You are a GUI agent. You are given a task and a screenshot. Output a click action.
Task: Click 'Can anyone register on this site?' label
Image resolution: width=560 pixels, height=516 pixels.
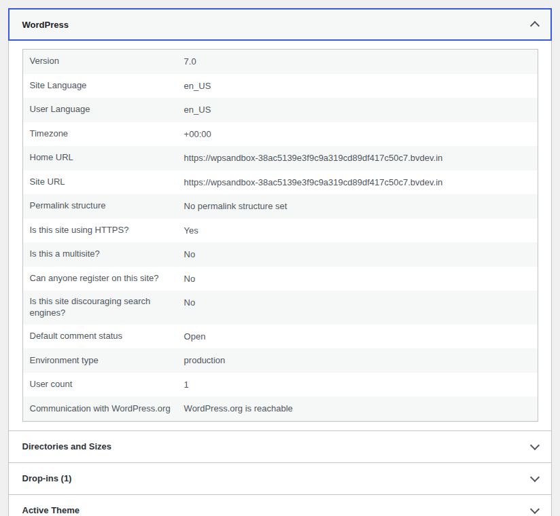tap(94, 278)
